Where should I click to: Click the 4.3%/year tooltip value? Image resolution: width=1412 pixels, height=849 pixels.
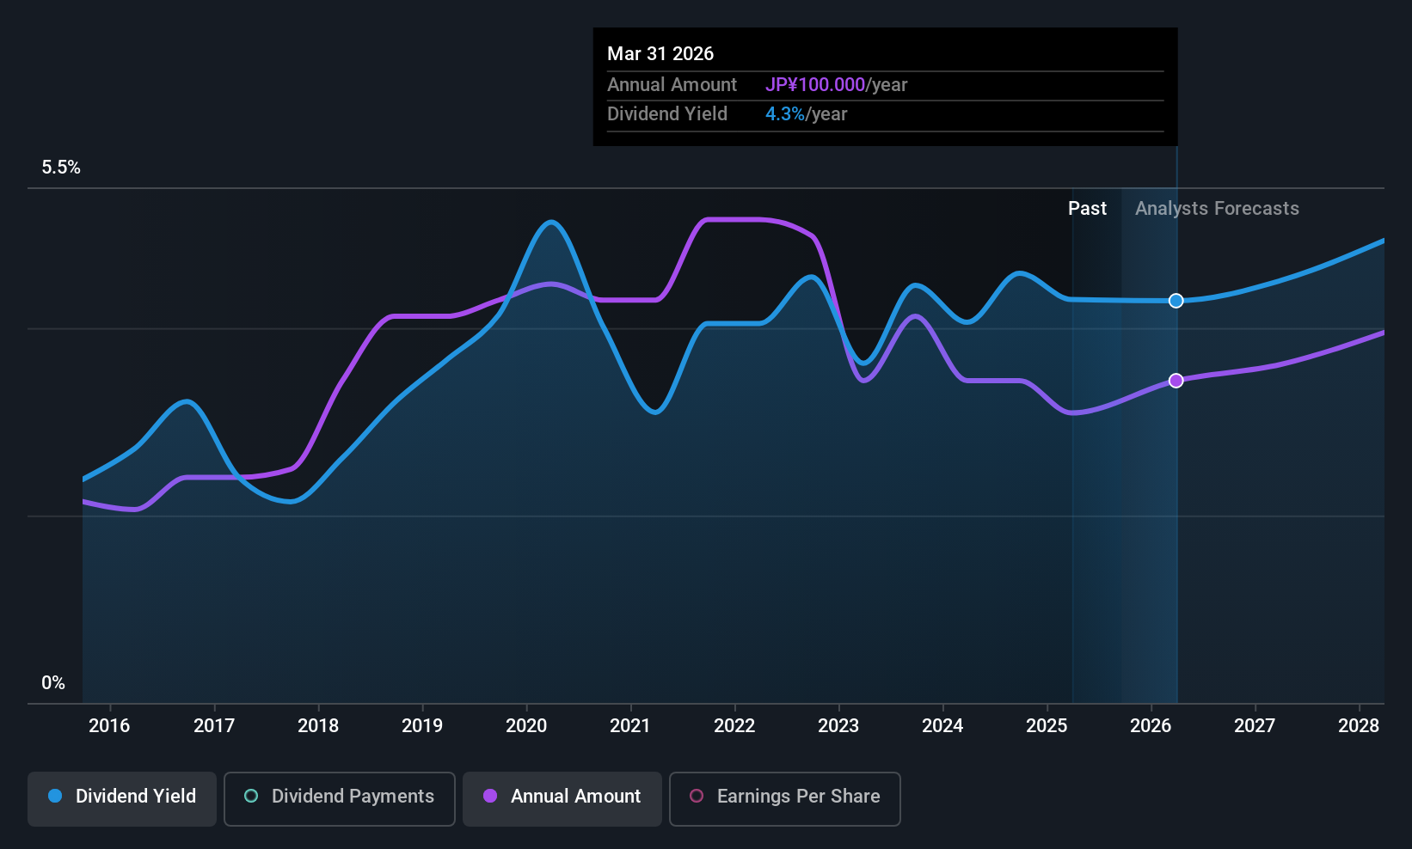pos(807,114)
